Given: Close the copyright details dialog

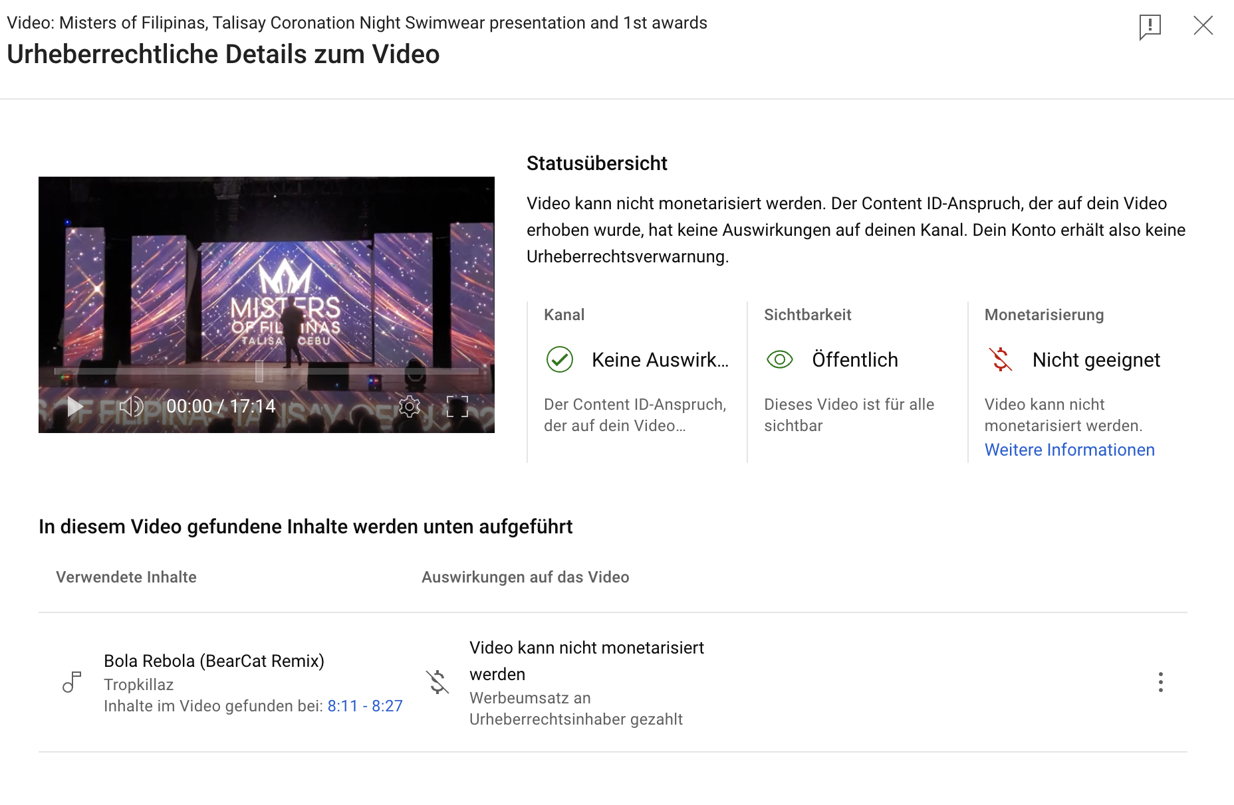Looking at the screenshot, I should click(1203, 26).
